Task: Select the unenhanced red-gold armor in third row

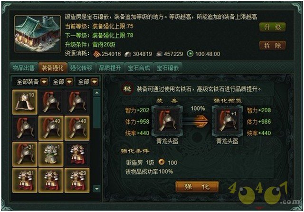Action: (x=77, y=154)
